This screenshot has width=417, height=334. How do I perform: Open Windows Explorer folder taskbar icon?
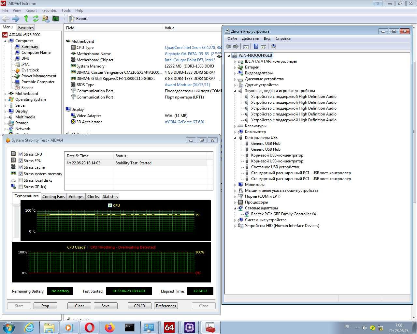coord(49,327)
